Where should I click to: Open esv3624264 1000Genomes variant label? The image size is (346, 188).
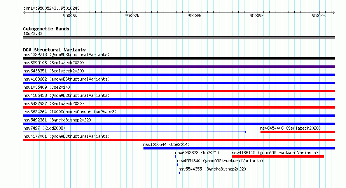click(x=70, y=112)
